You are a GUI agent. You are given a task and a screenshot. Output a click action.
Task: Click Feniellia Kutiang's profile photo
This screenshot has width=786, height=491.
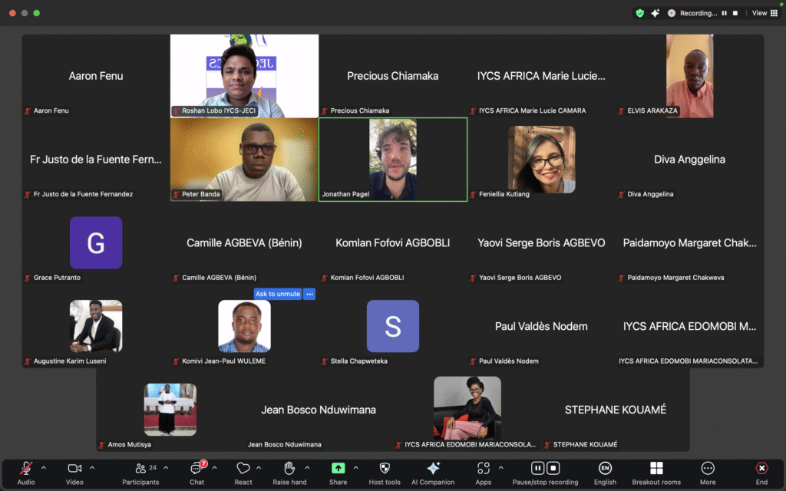541,160
